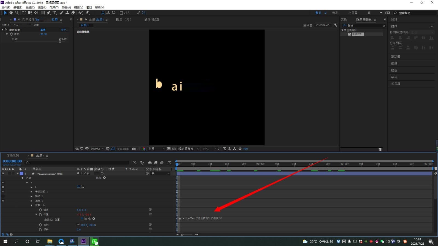Open the channel and color management icon
Viewport: 438px width, 246px height.
[144, 149]
